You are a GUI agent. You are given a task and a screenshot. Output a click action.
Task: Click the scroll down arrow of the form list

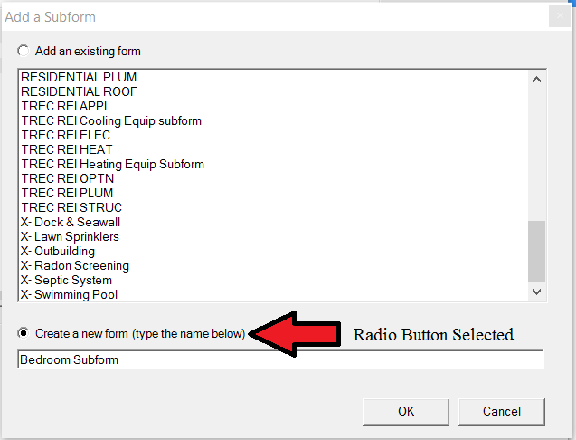pos(536,292)
